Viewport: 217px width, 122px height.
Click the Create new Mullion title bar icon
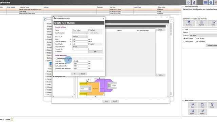(x=55, y=18)
